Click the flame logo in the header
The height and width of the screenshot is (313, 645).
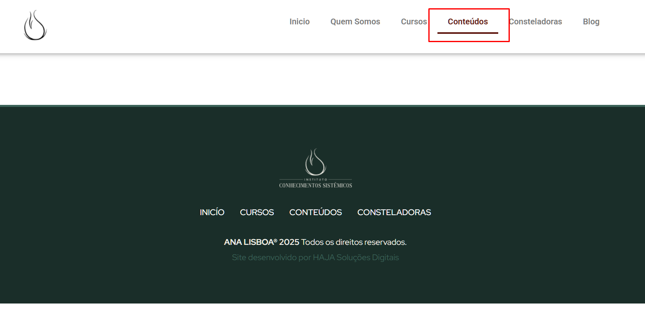tap(35, 26)
